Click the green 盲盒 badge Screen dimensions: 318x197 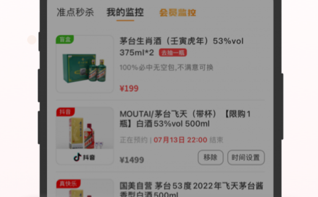(x=65, y=39)
